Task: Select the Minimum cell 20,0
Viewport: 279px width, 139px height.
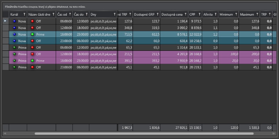Action: 228,61
